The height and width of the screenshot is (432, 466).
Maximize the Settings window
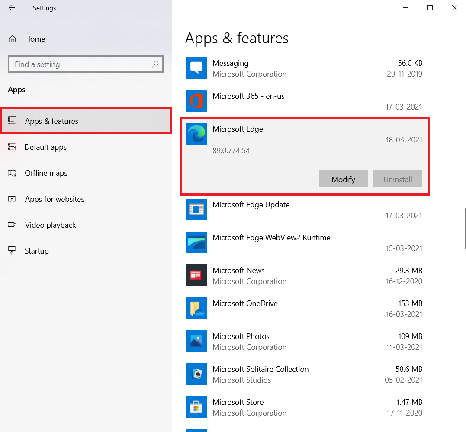coord(430,8)
